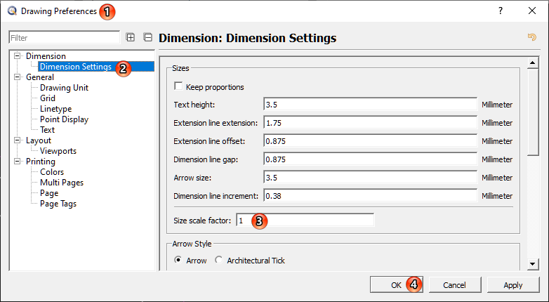Open the Drawing Unit preferences page
The width and height of the screenshot is (549, 302).
pyautogui.click(x=64, y=88)
